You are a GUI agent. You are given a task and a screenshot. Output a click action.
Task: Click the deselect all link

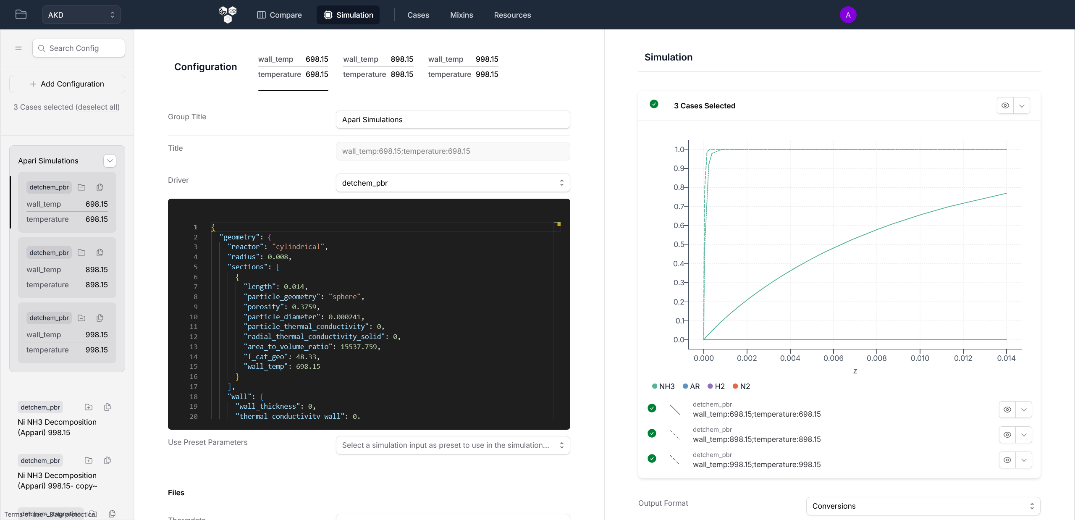97,107
